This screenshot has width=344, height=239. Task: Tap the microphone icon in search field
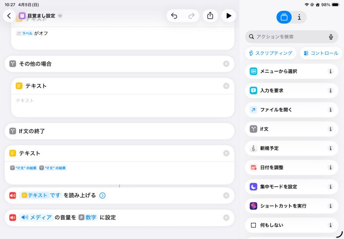click(x=331, y=37)
